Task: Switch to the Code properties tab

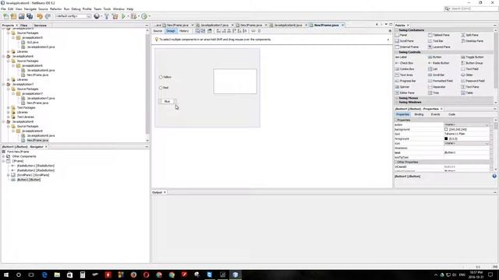Action: pos(451,114)
